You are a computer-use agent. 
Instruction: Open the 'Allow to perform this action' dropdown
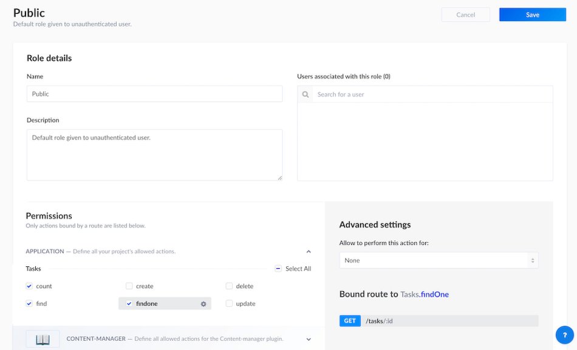(439, 261)
